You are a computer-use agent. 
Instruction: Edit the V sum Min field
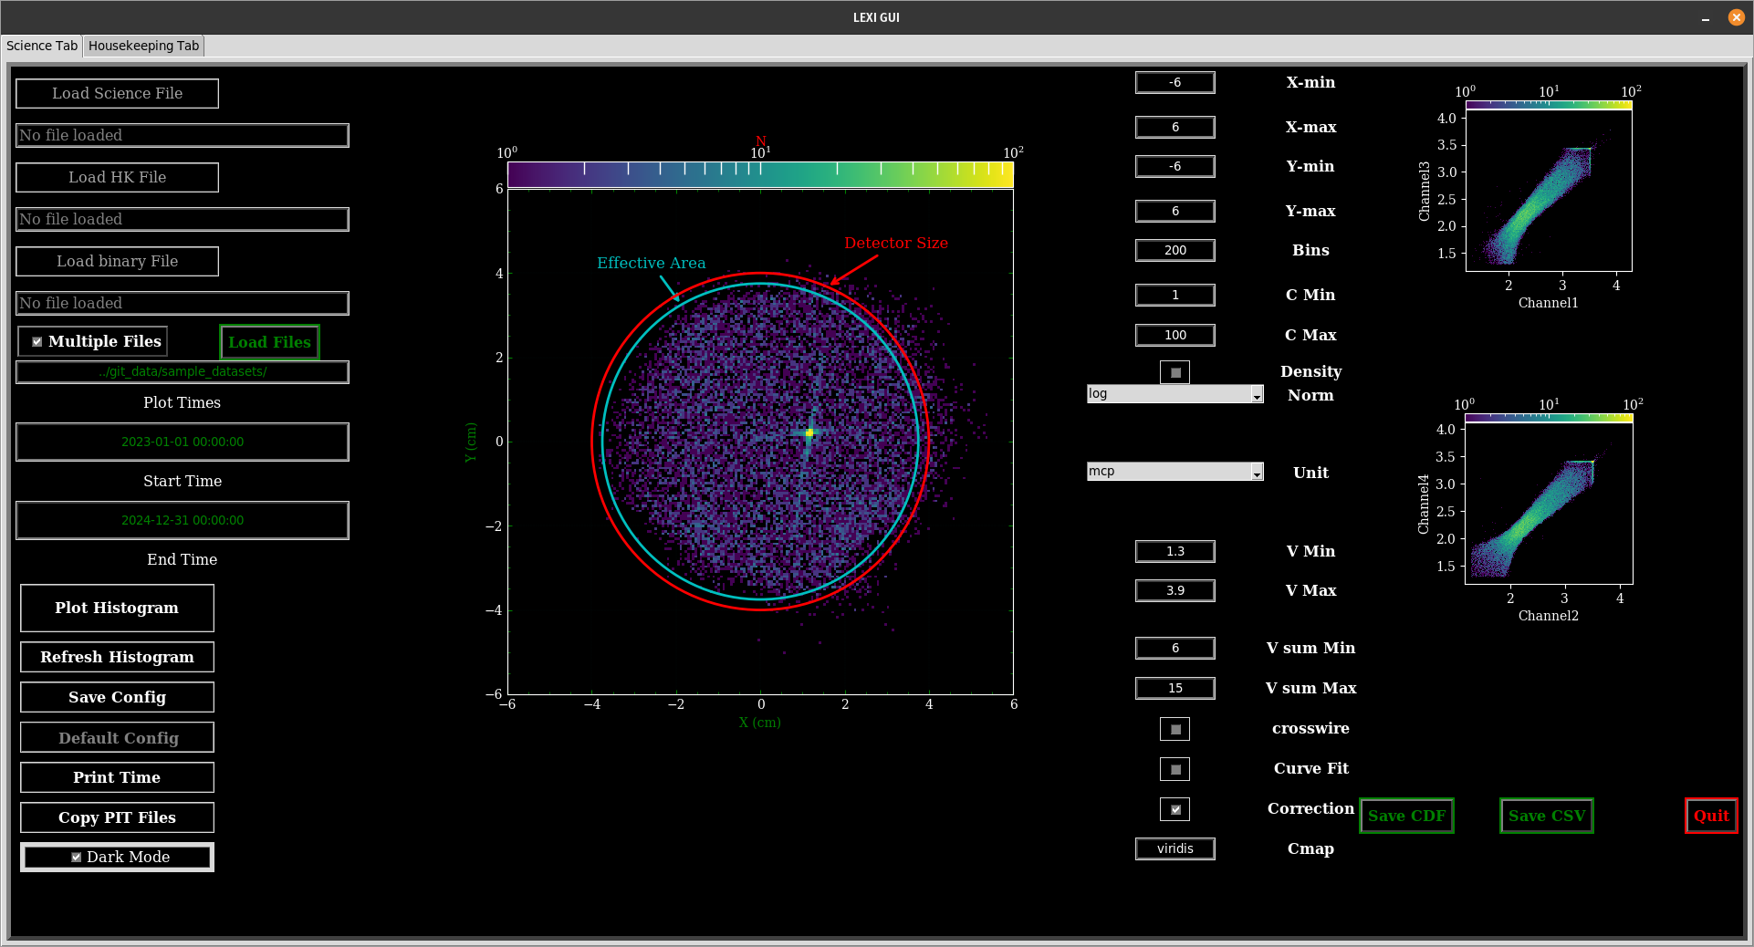pyautogui.click(x=1175, y=648)
